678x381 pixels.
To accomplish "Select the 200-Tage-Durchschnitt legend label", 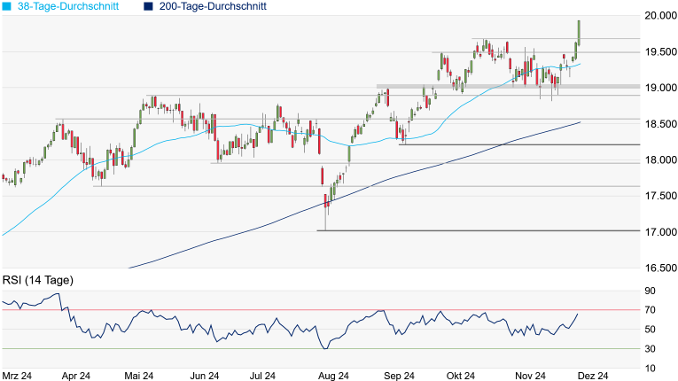I will pos(206,6).
